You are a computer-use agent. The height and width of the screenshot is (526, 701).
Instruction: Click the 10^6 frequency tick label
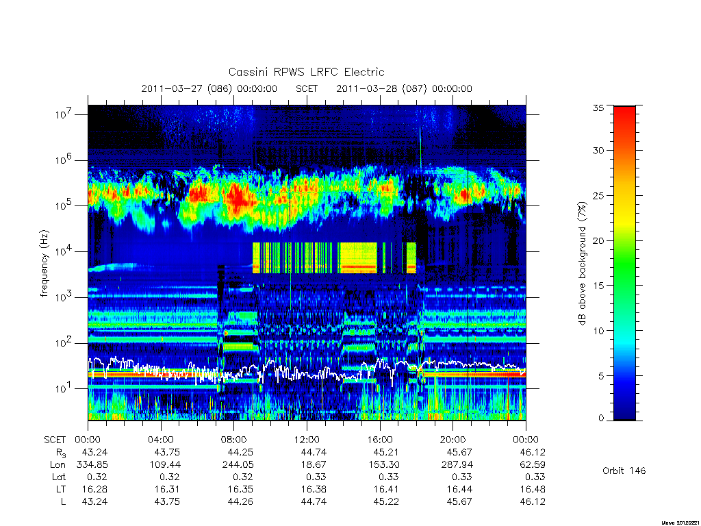tap(65, 159)
